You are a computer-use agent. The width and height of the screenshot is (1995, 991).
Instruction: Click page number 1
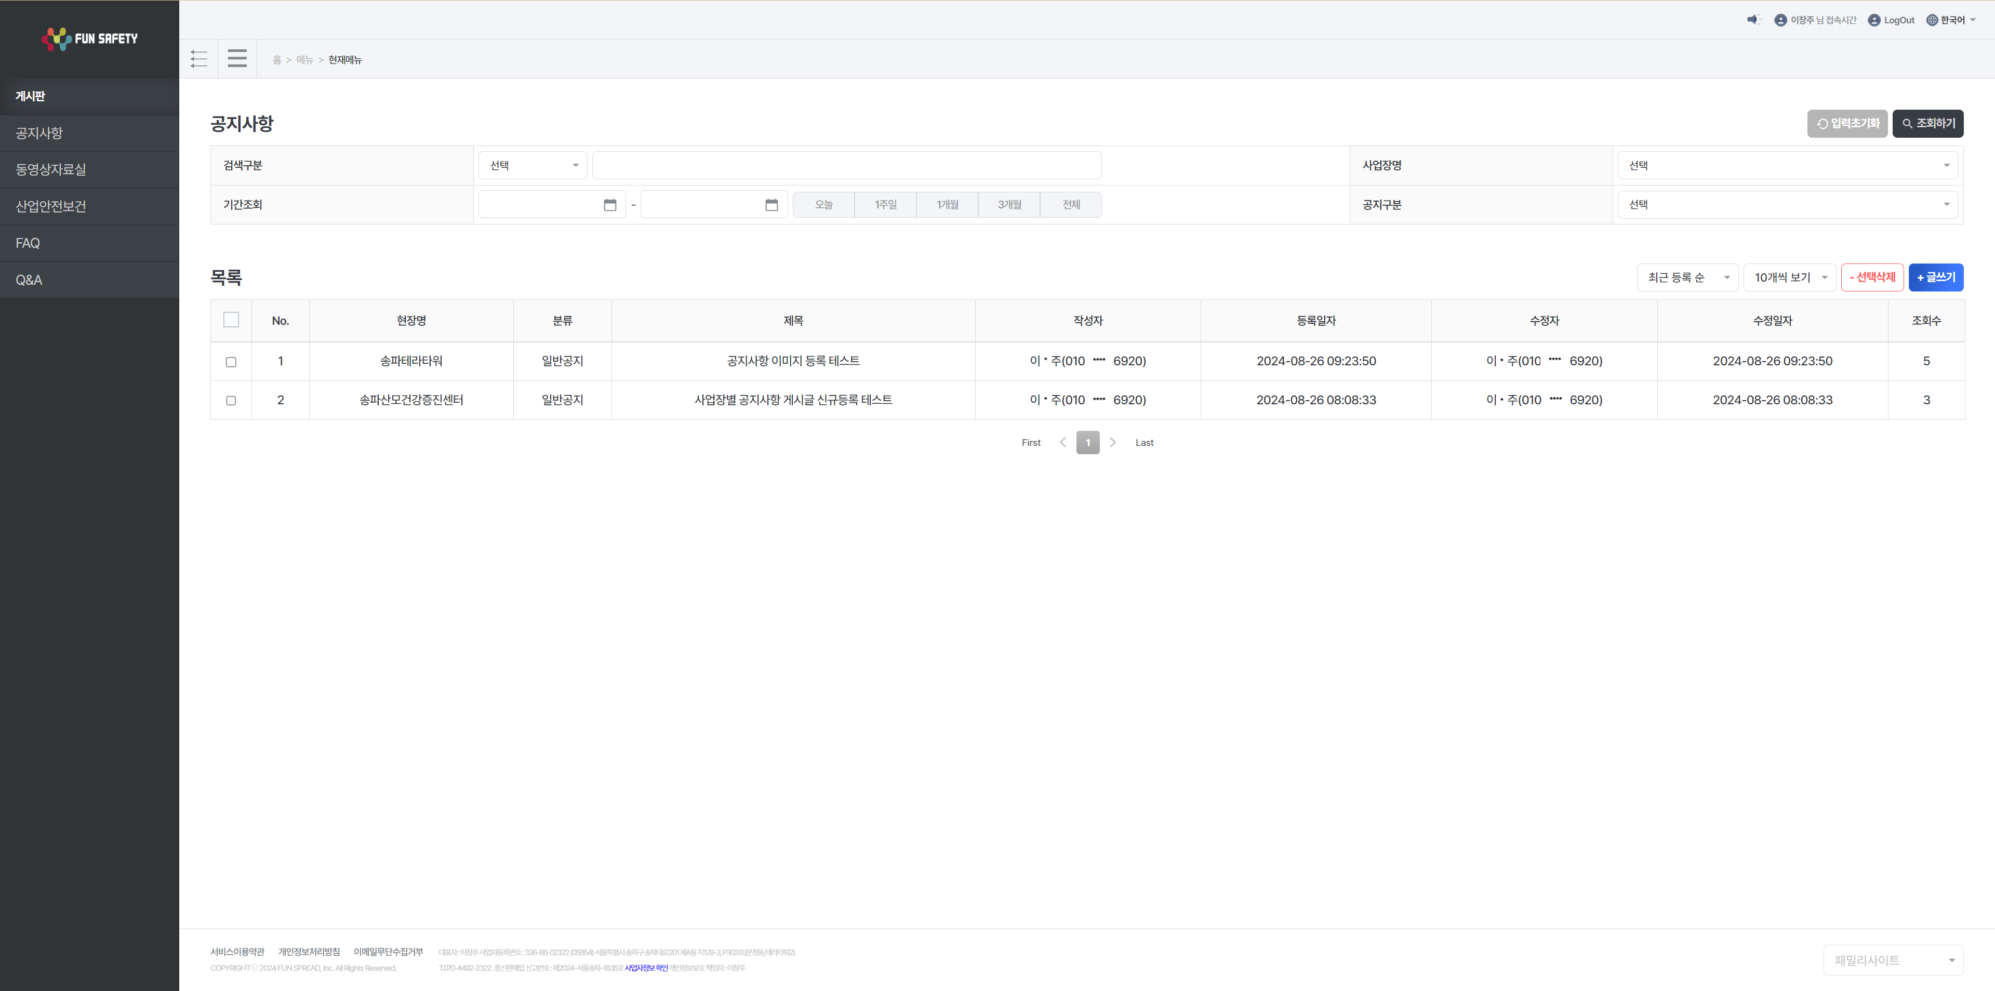pyautogui.click(x=1087, y=442)
